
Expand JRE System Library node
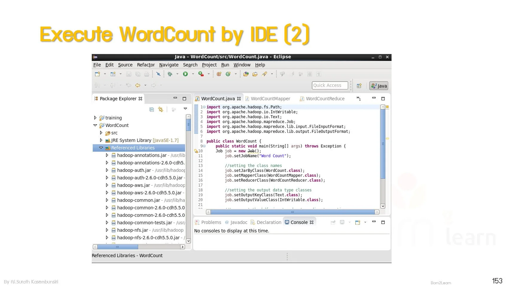click(x=101, y=140)
